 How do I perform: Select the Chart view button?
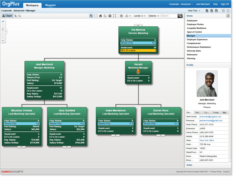point(7,16)
